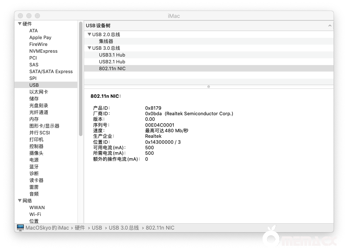The width and height of the screenshot is (348, 250).
Task: Click 硬件 in the bottom path bar
Action: point(80,228)
